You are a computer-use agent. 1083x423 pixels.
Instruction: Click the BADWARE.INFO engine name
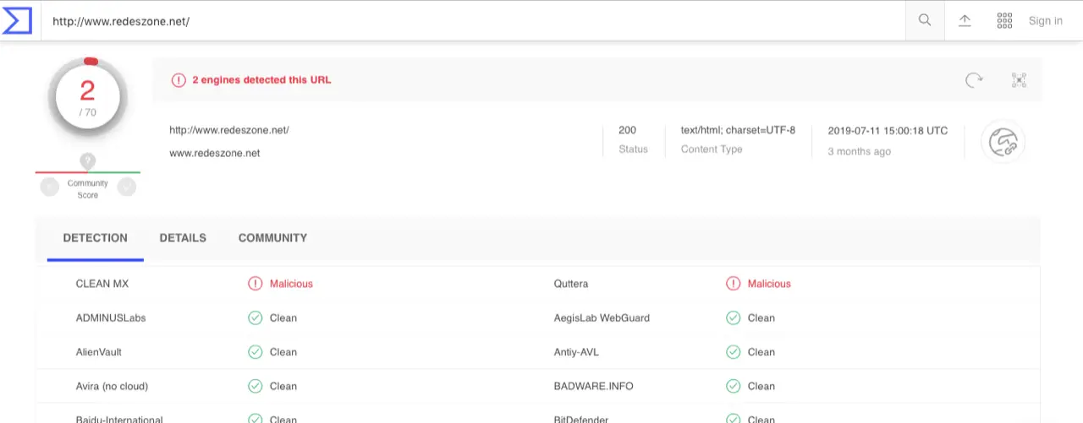[593, 386]
